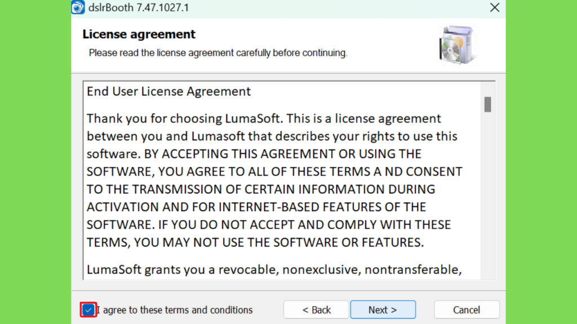Cancel the dslrBooth installation
This screenshot has width=577, height=324.
click(467, 310)
